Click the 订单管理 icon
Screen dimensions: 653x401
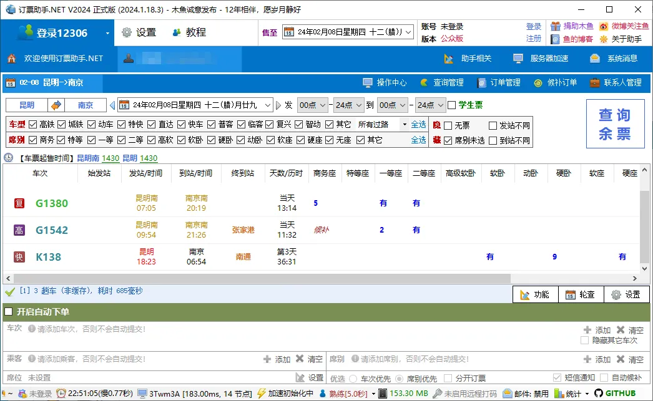click(x=481, y=82)
